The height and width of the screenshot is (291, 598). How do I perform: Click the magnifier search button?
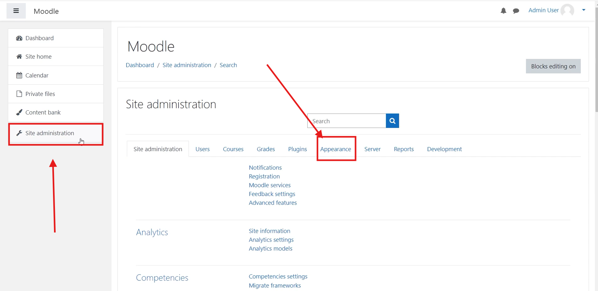(392, 121)
